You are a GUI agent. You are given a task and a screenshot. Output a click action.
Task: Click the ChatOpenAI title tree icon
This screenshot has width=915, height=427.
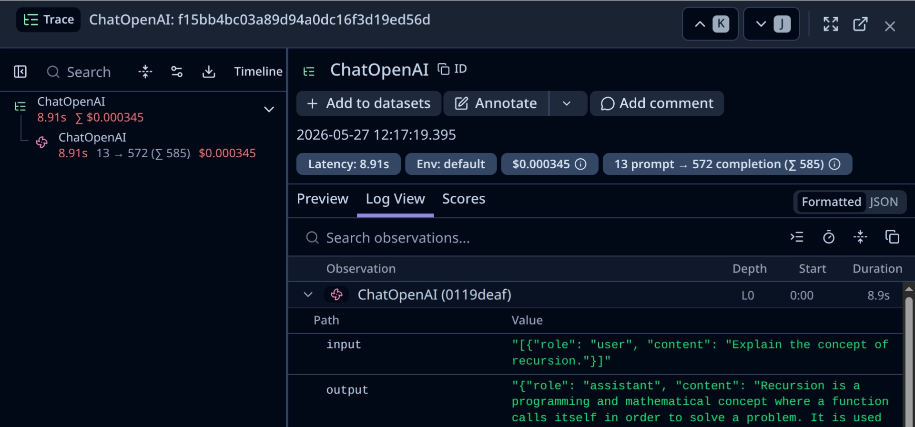(309, 71)
